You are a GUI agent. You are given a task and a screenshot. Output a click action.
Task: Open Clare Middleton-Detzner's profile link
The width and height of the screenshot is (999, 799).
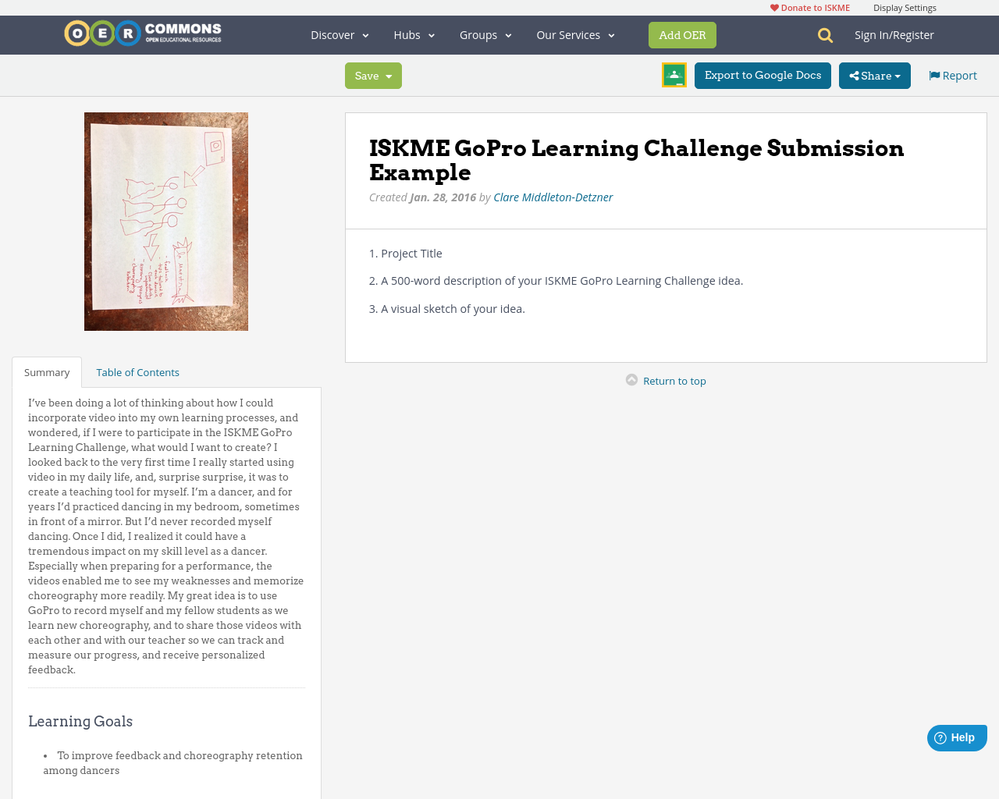click(x=553, y=196)
